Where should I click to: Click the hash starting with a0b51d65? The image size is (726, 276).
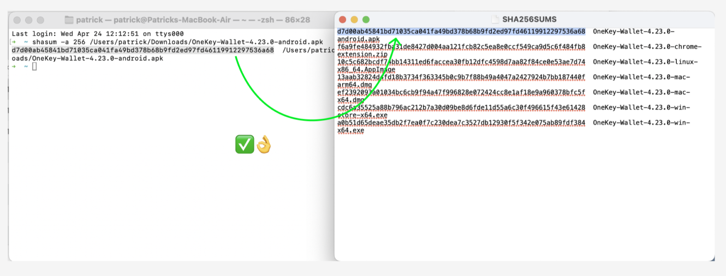coord(461,123)
